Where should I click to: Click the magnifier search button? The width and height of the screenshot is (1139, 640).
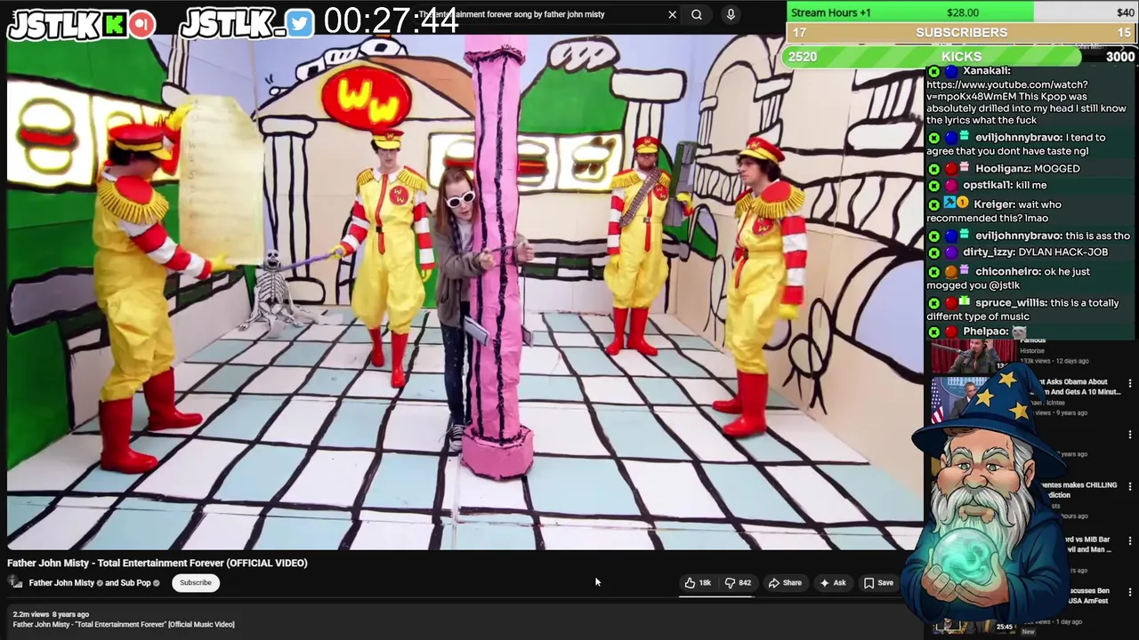point(697,14)
